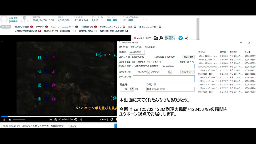256x144 pixels.
Task: Open dictionary icon beside チャット tag
Action: 46,27
